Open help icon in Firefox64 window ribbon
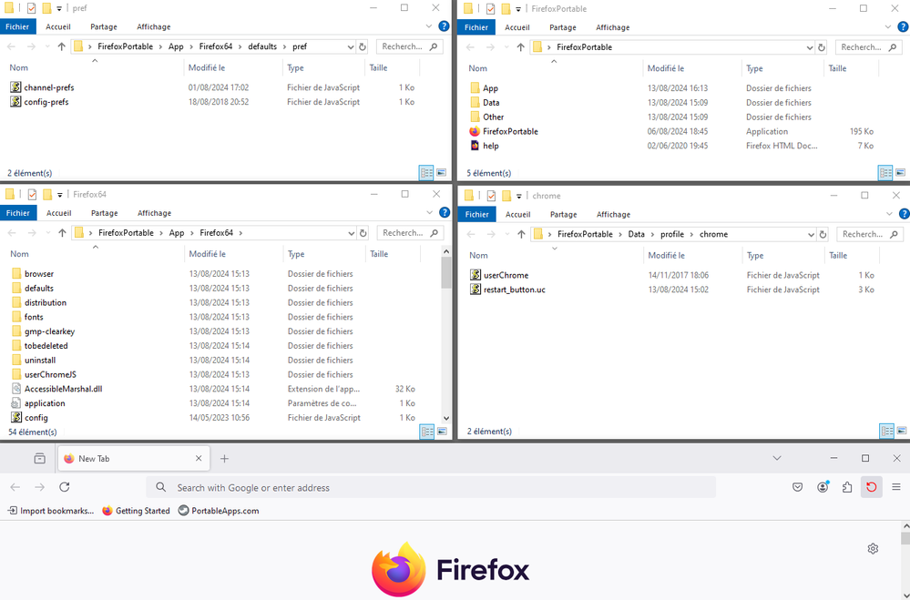This screenshot has height=600, width=910. coord(444,212)
